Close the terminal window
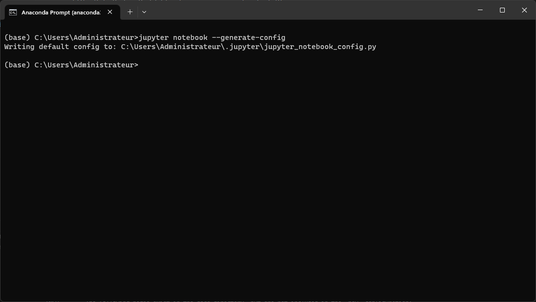 (x=524, y=10)
